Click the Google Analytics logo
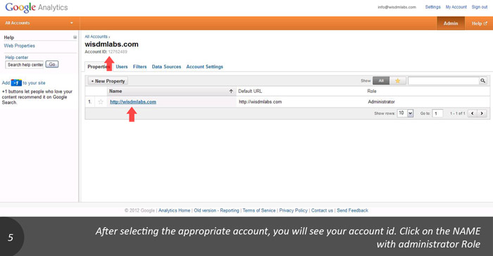The width and height of the screenshot is (493, 256). 37,8
